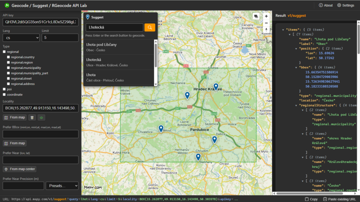Click the map pin near Hradec Králové
Image resolution: width=360 pixels, height=202 pixels.
tap(216, 87)
